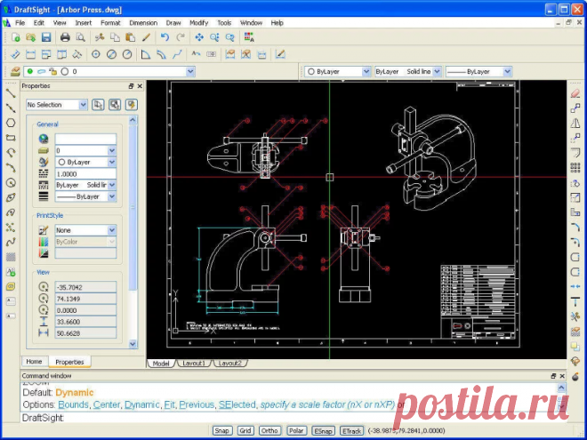Toggle layer 0 visibility green dot
Image resolution: width=587 pixels, height=440 pixels.
30,71
